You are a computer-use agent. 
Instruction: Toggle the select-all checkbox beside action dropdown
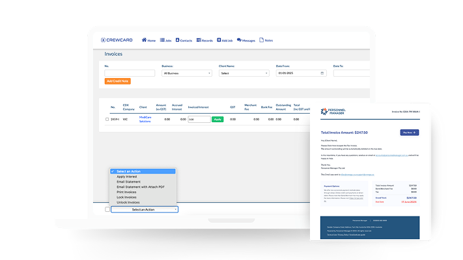point(107,209)
